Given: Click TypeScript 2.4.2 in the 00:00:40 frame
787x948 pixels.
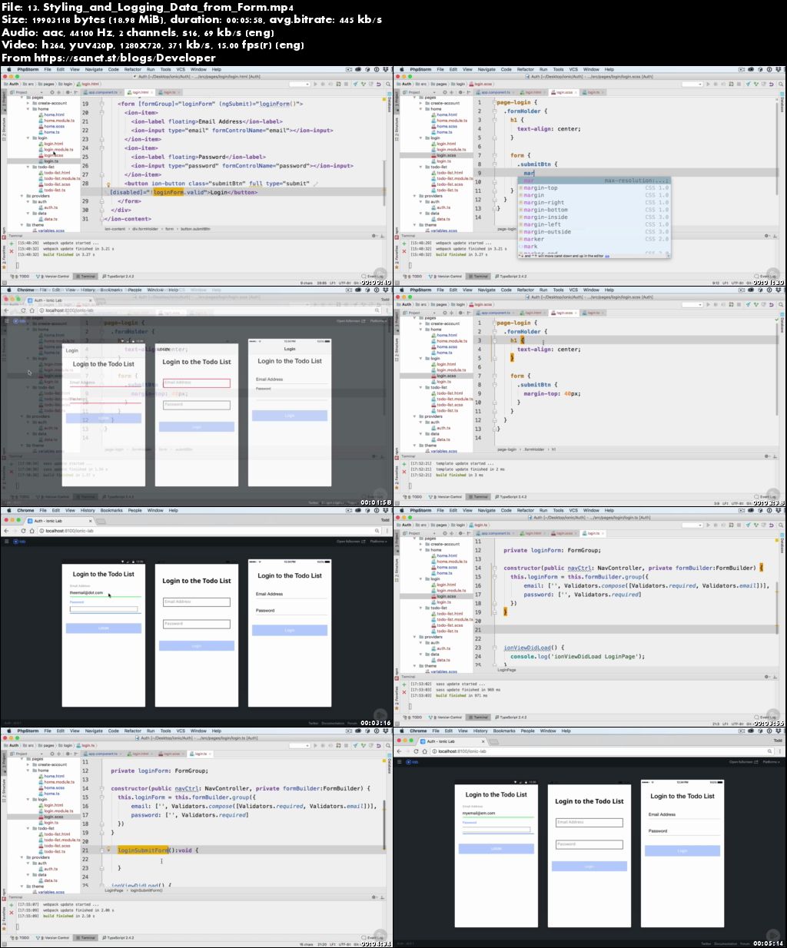Looking at the screenshot, I should 118,277.
